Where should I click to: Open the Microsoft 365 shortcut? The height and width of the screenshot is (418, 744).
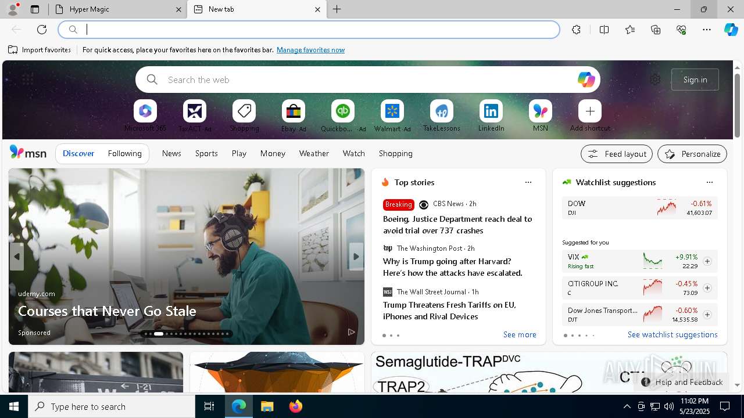click(145, 116)
